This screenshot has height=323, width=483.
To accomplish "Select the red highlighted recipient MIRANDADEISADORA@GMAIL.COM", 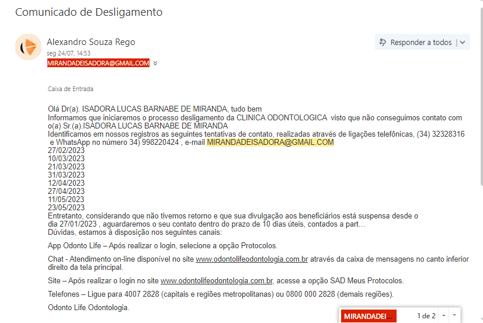I will (x=98, y=63).
